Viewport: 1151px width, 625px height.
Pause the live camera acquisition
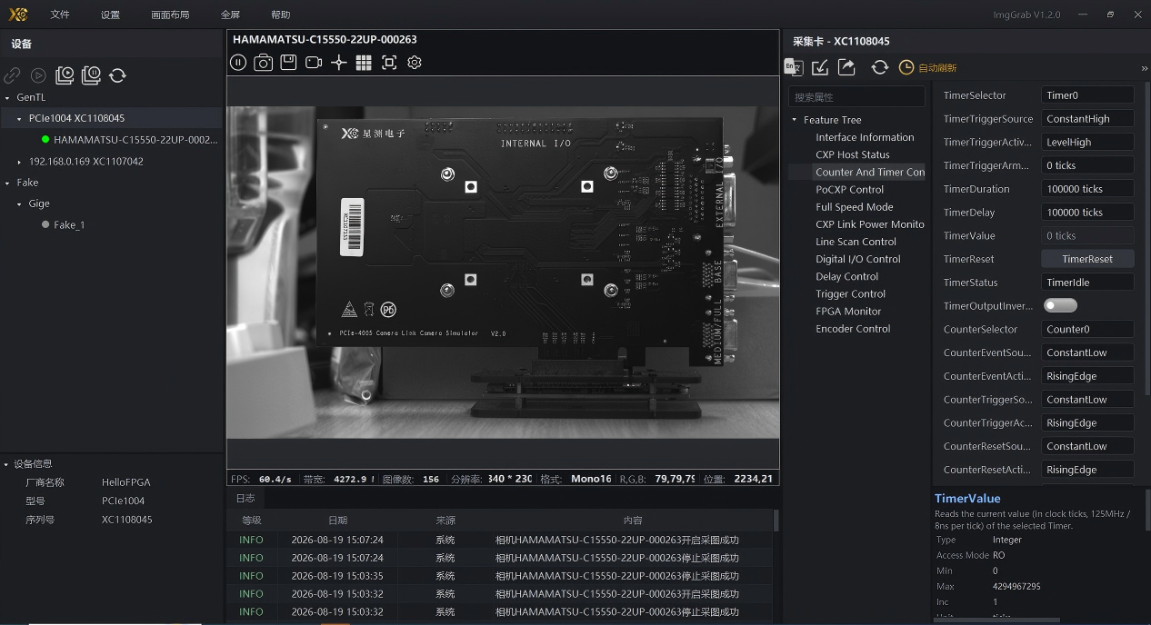point(238,62)
